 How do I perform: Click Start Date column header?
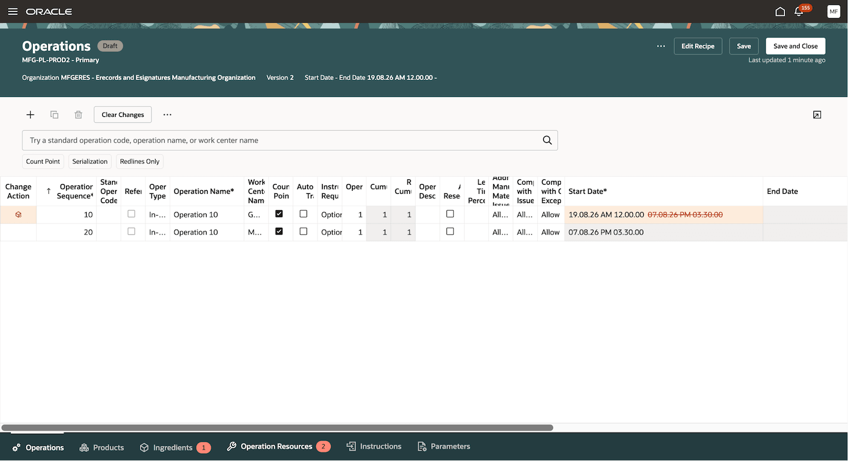663,191
